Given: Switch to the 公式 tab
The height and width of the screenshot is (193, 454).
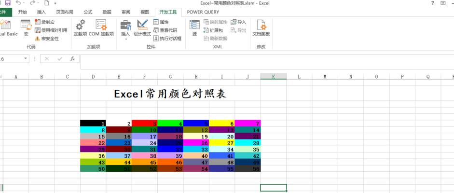Looking at the screenshot, I should (88, 12).
